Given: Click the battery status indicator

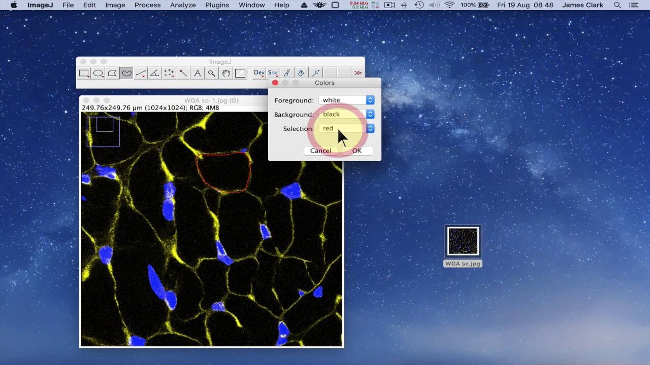Looking at the screenshot, I should 475,5.
